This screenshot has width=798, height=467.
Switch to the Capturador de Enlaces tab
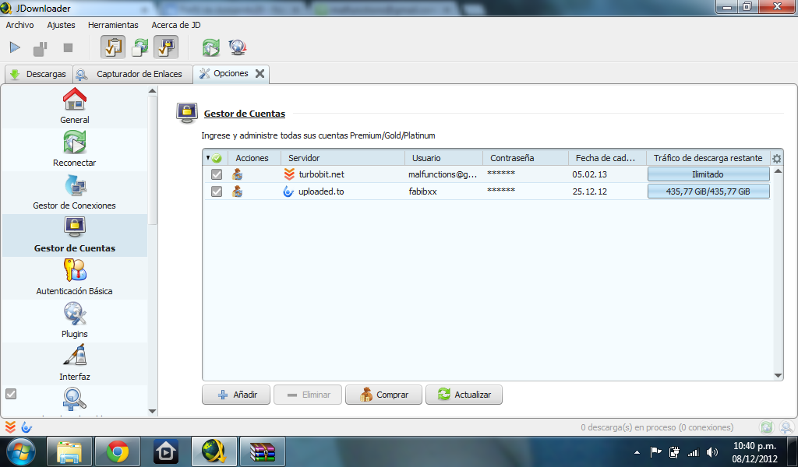coord(132,73)
